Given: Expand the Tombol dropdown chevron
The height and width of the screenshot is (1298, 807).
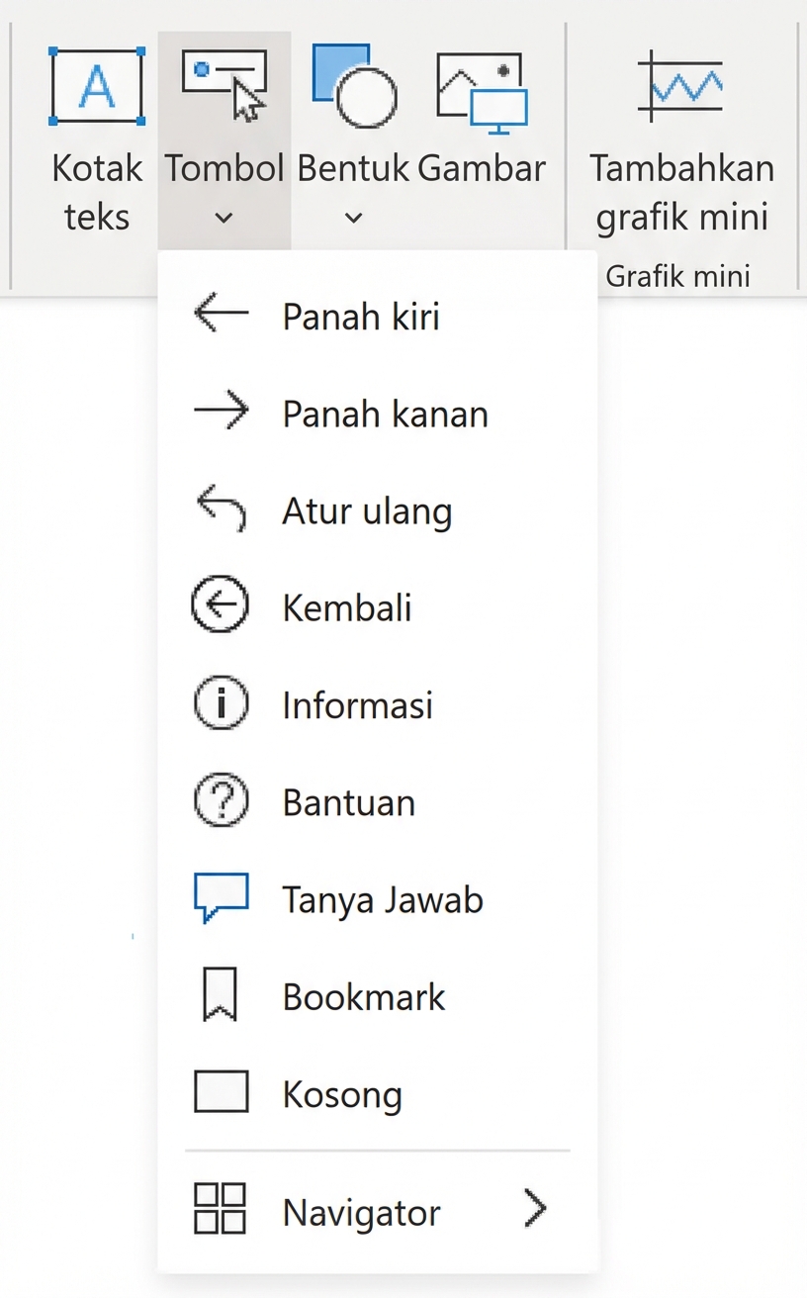Looking at the screenshot, I should [x=224, y=217].
